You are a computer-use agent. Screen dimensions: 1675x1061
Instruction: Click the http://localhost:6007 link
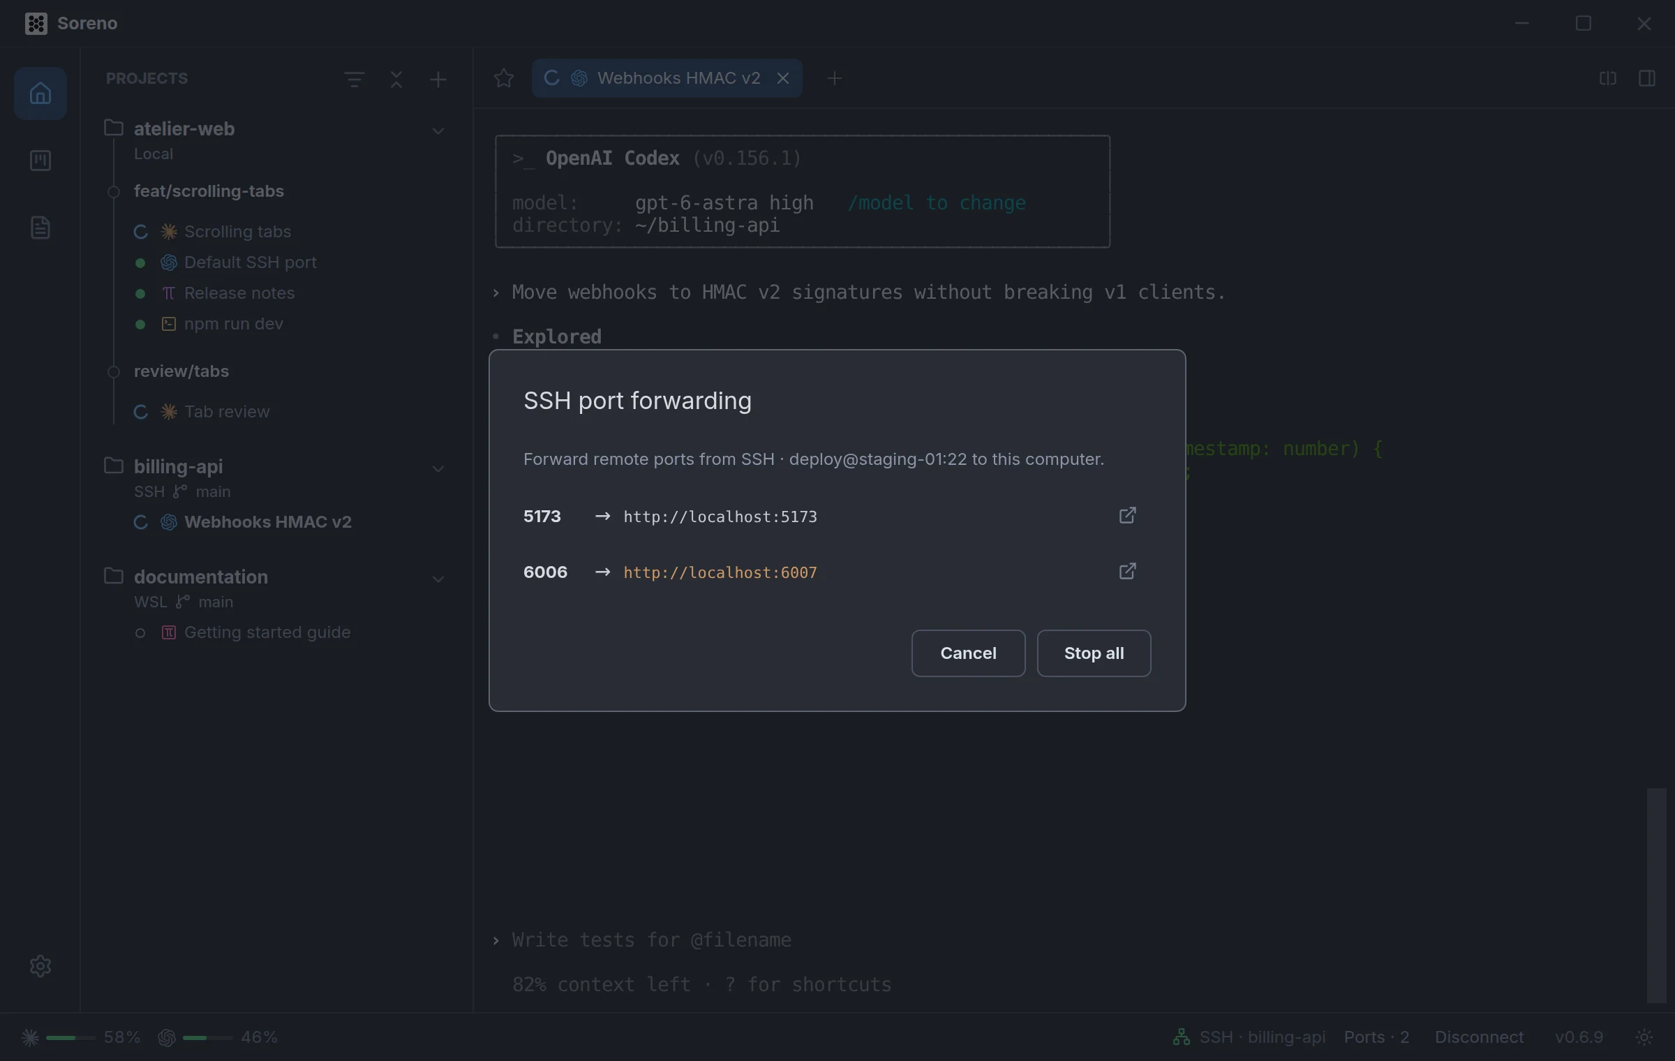click(720, 572)
